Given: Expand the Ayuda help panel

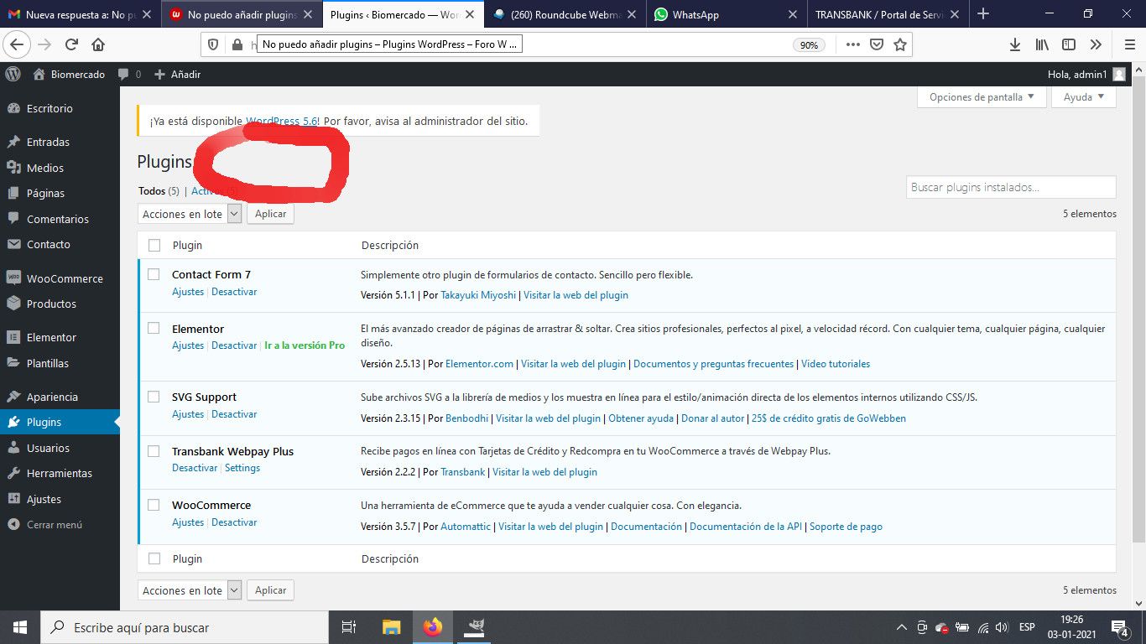Looking at the screenshot, I should click(1084, 97).
